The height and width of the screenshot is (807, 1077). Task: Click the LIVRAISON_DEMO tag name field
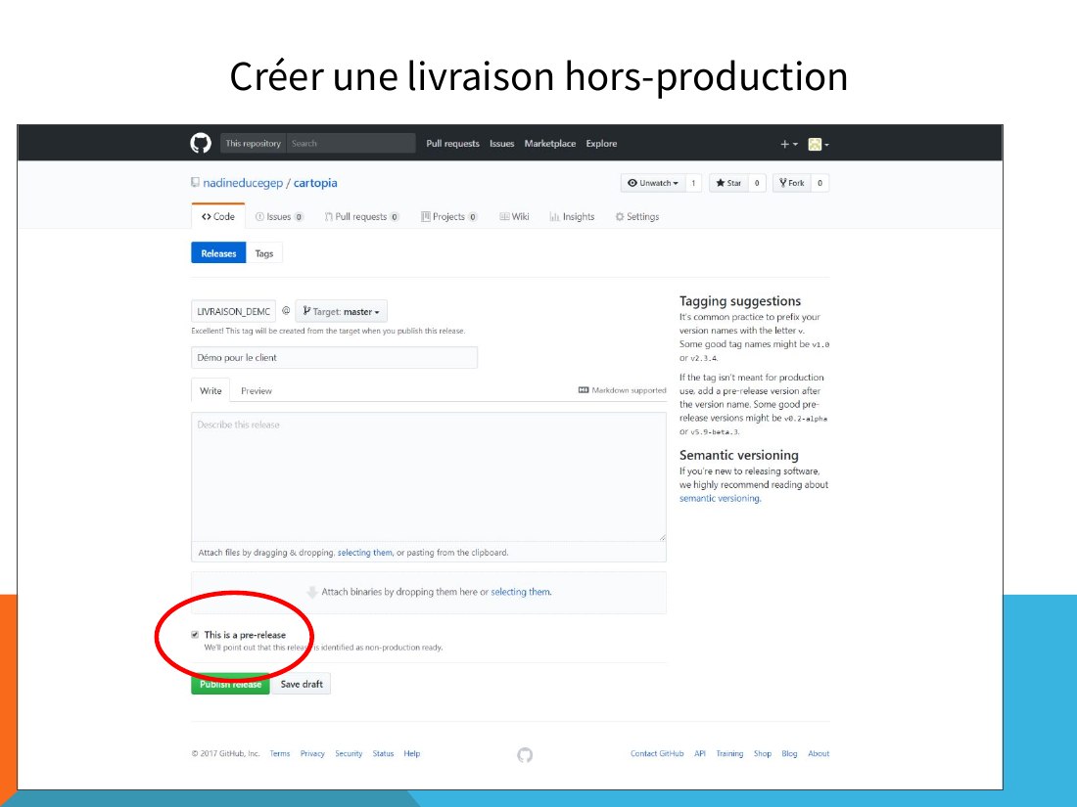(234, 311)
